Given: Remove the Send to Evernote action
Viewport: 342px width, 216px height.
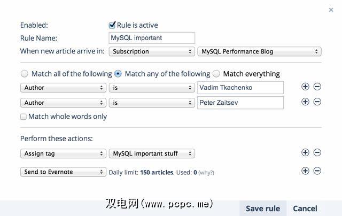Looking at the screenshot, I should (x=317, y=171).
